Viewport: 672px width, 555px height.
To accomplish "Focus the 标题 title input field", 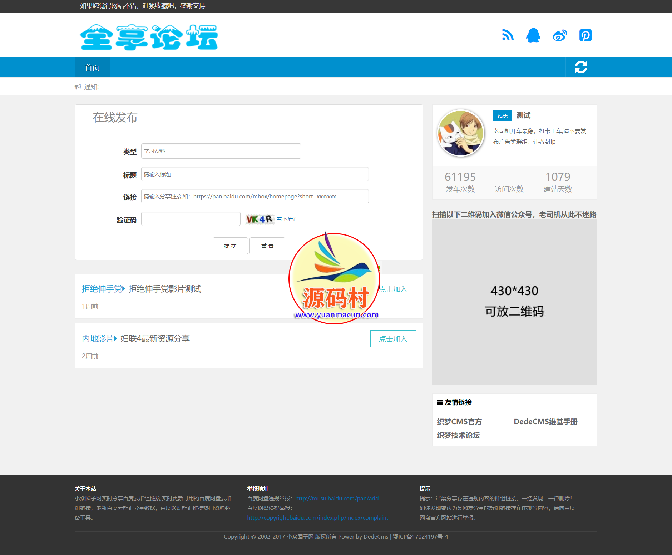I will (255, 174).
